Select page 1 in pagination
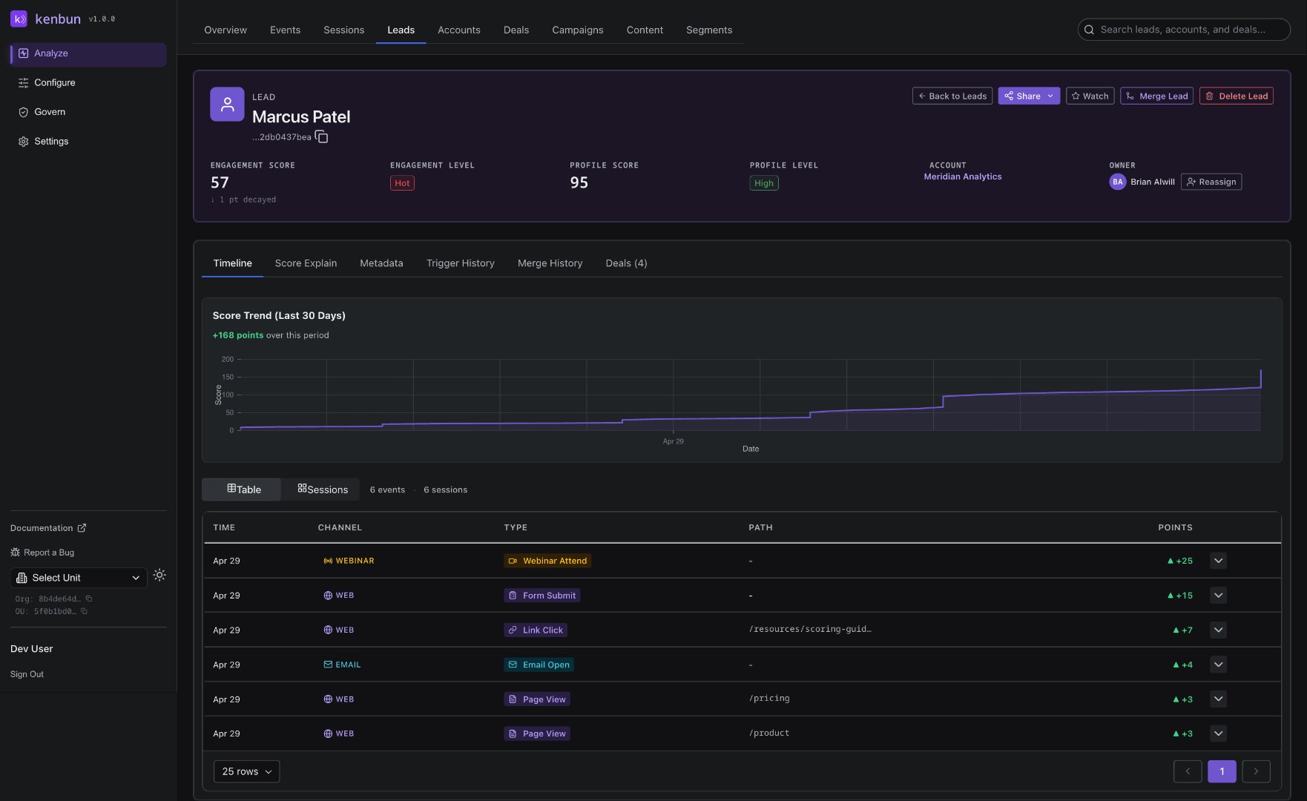Image resolution: width=1307 pixels, height=801 pixels. coord(1222,771)
